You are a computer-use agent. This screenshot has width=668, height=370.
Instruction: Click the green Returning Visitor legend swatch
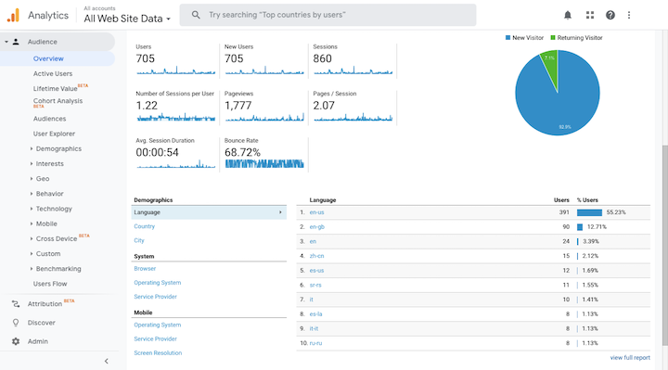click(x=553, y=37)
